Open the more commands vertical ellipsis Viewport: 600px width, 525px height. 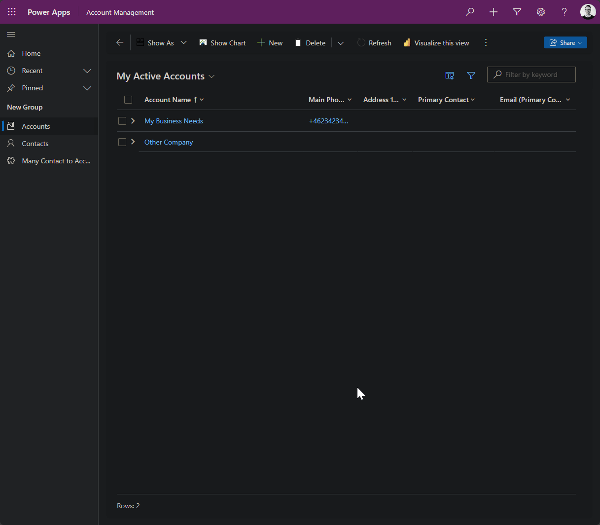click(486, 43)
